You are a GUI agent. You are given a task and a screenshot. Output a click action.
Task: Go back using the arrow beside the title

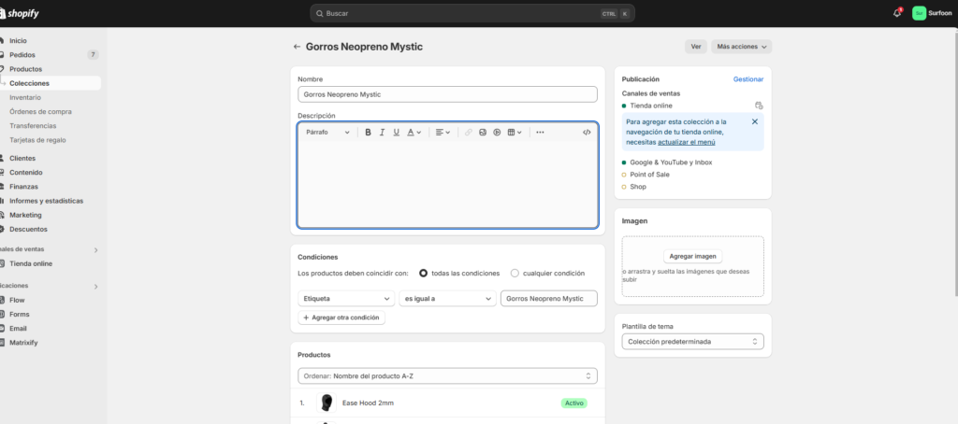tap(298, 47)
